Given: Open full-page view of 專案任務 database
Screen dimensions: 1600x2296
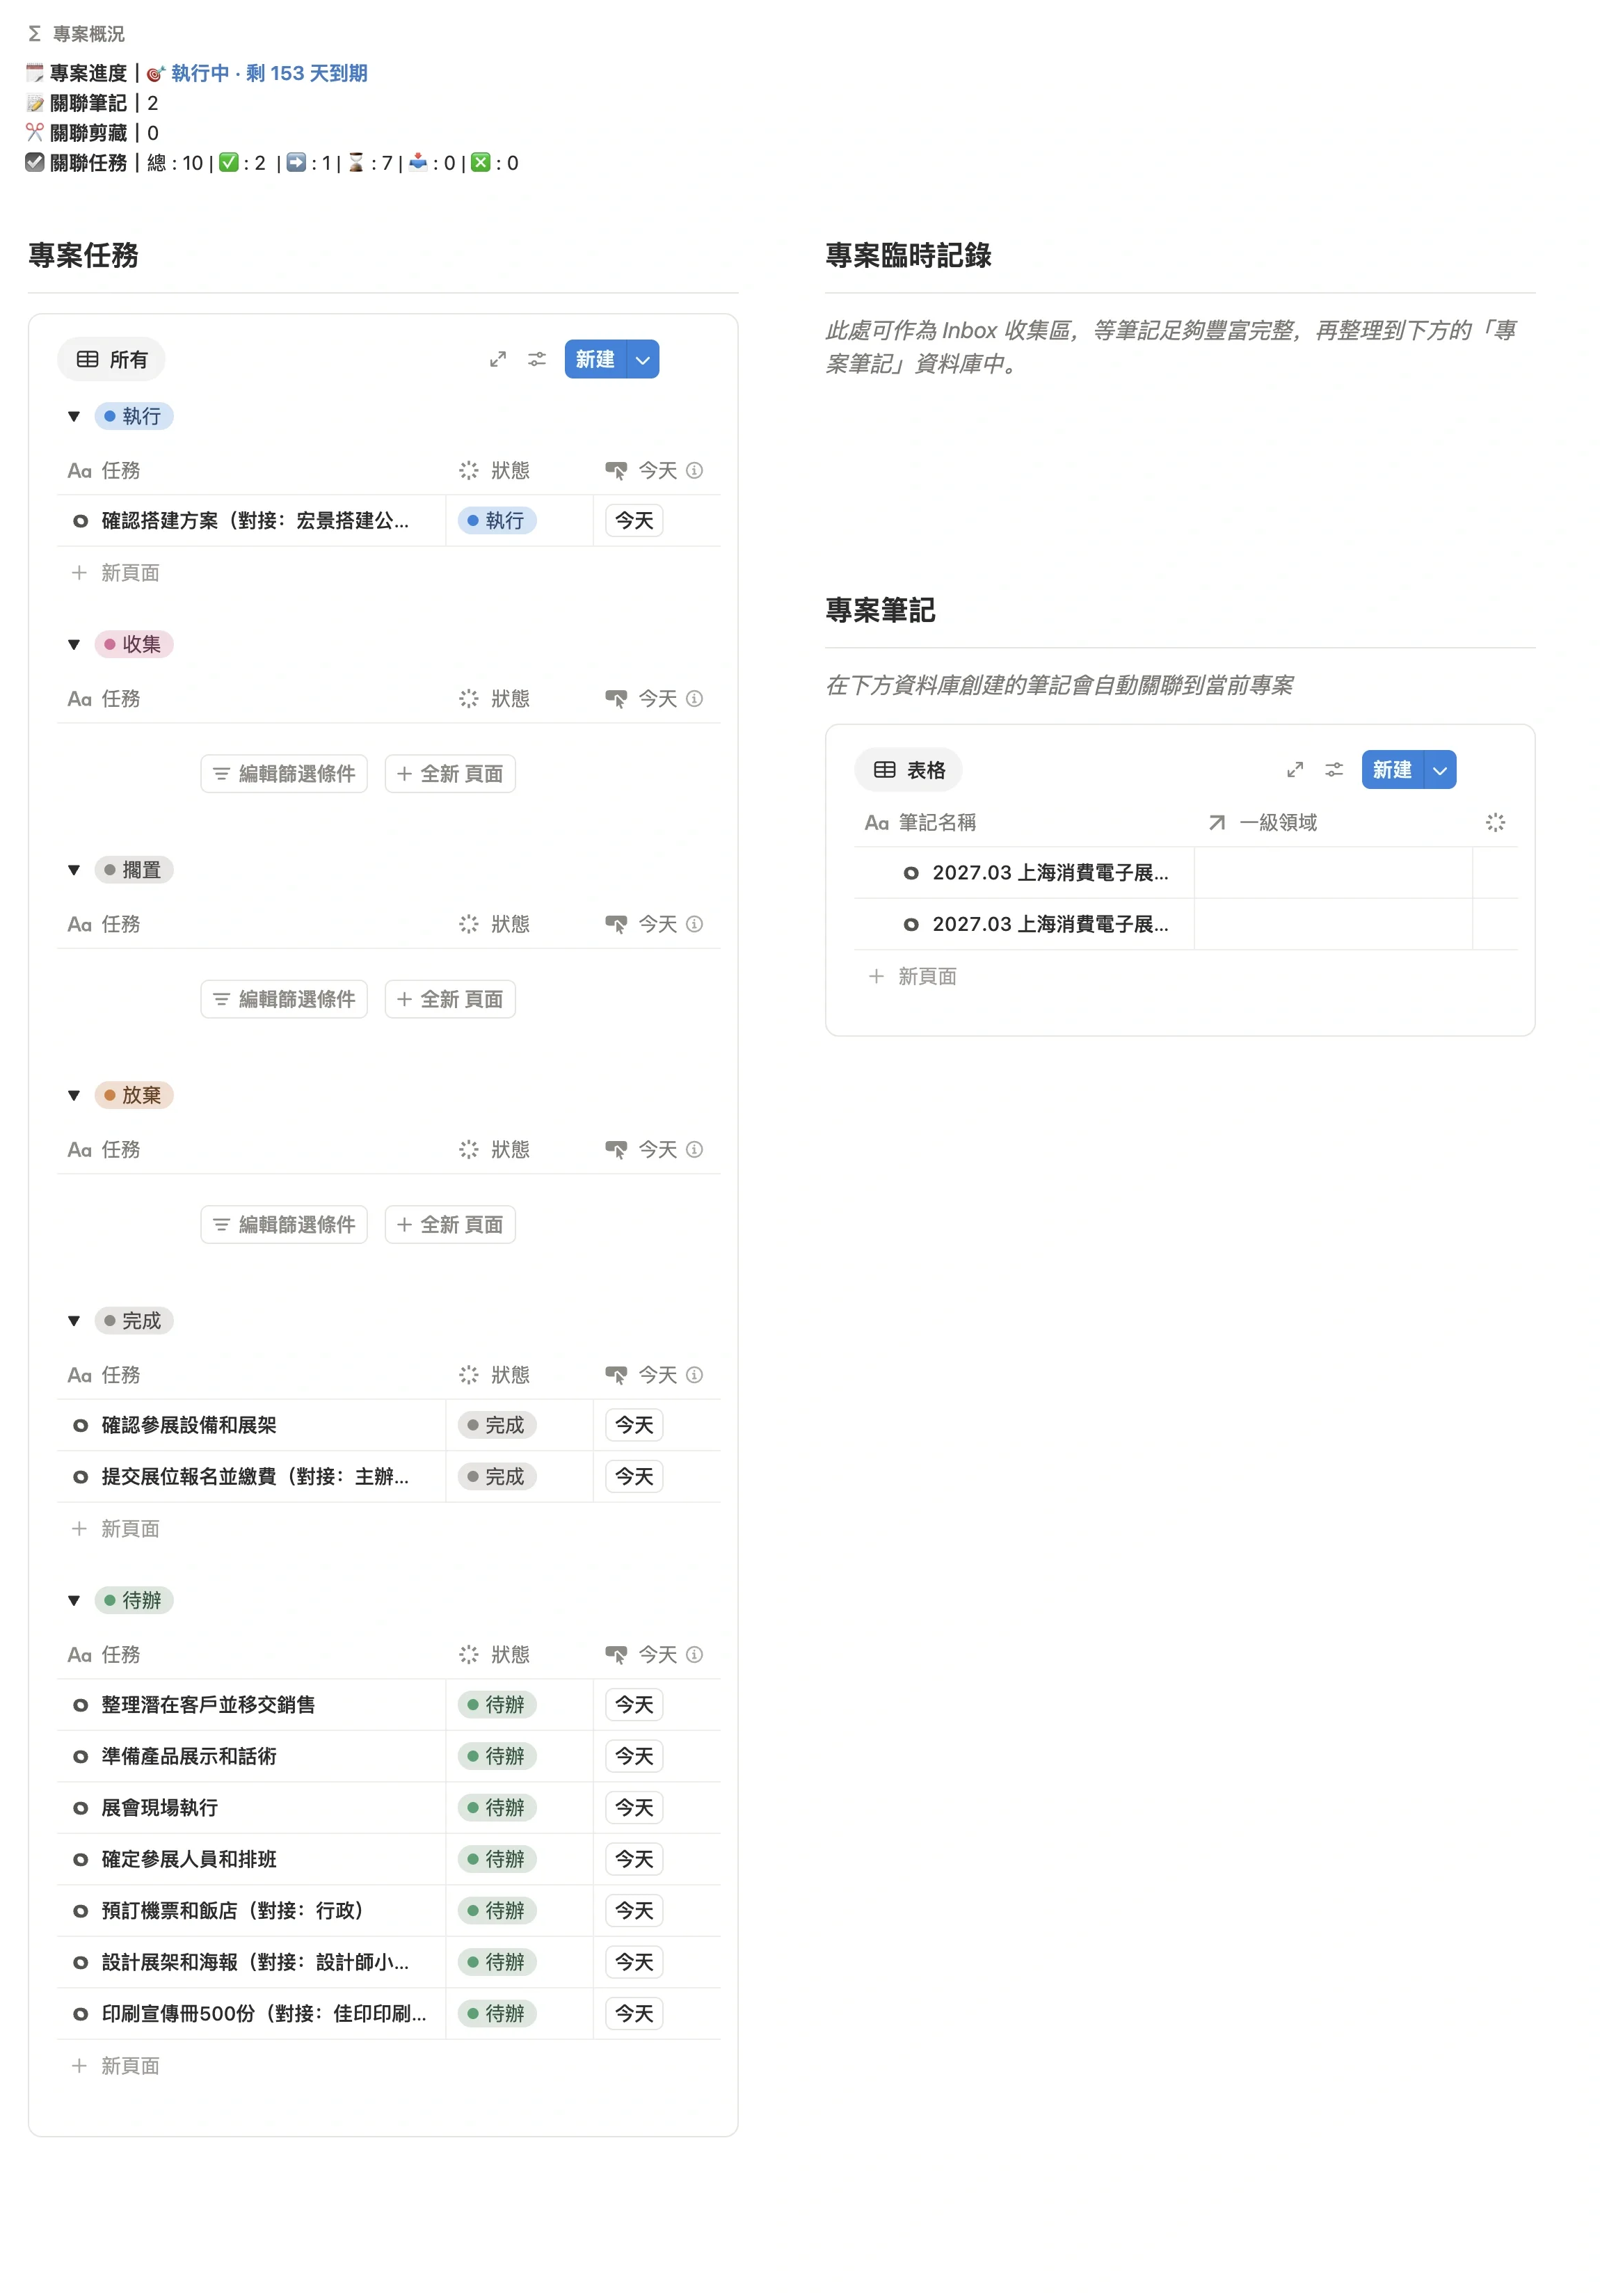Looking at the screenshot, I should pos(497,359).
